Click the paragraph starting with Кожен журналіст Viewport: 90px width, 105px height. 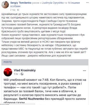pyautogui.click(x=43, y=37)
